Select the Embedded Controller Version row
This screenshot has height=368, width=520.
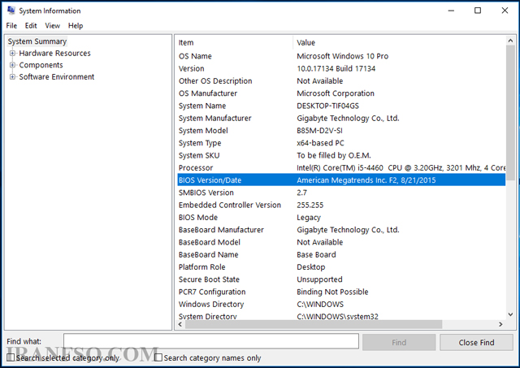coord(341,205)
